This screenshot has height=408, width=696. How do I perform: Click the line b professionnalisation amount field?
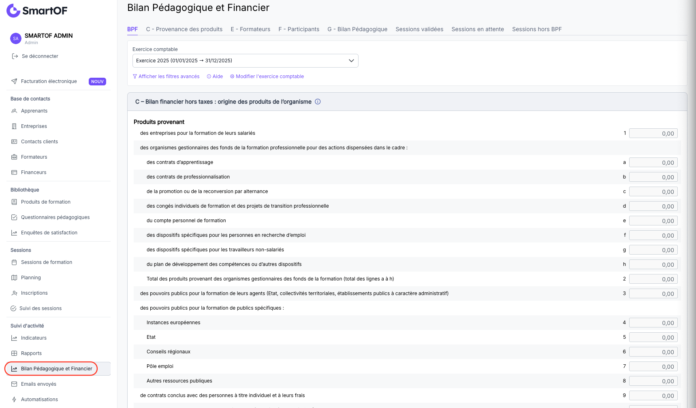coord(653,177)
